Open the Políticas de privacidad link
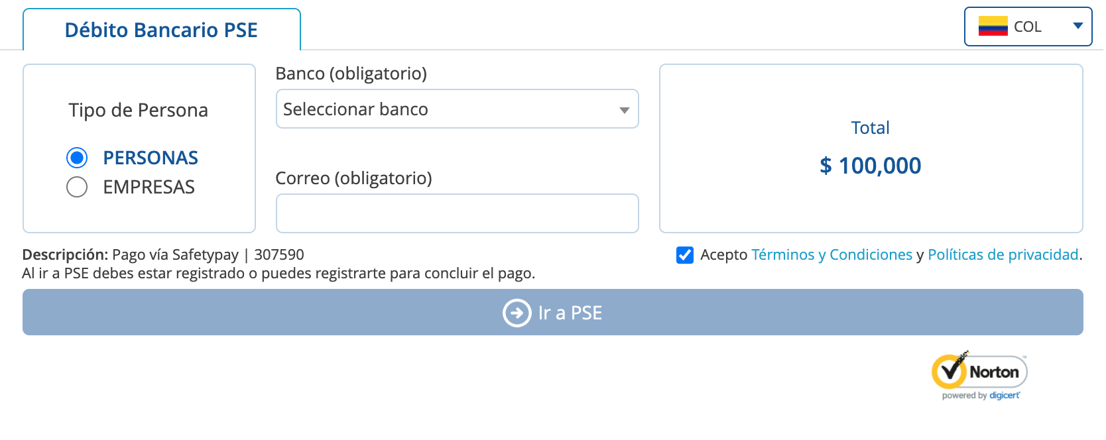The width and height of the screenshot is (1106, 440). pyautogui.click(x=1003, y=255)
